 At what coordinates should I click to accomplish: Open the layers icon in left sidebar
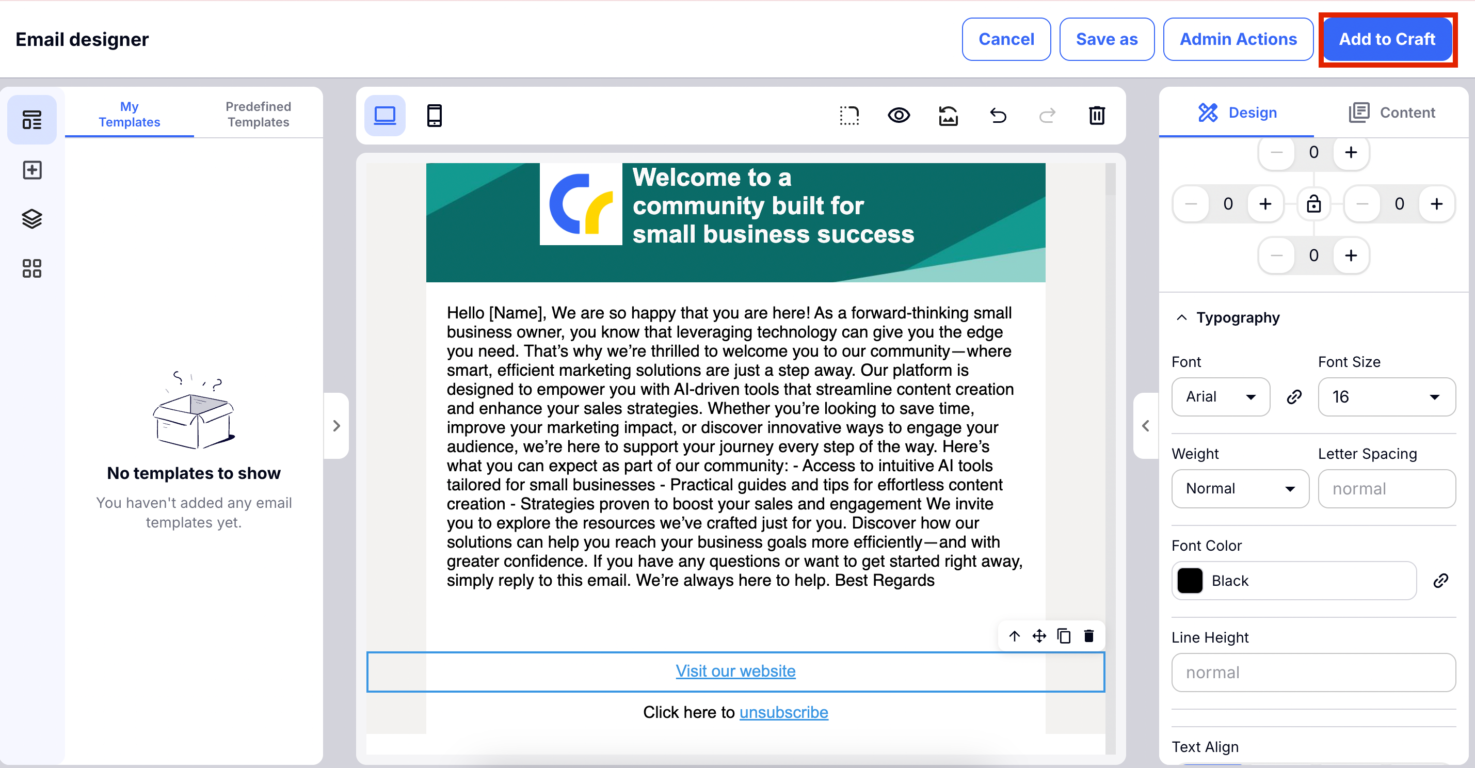coord(32,219)
